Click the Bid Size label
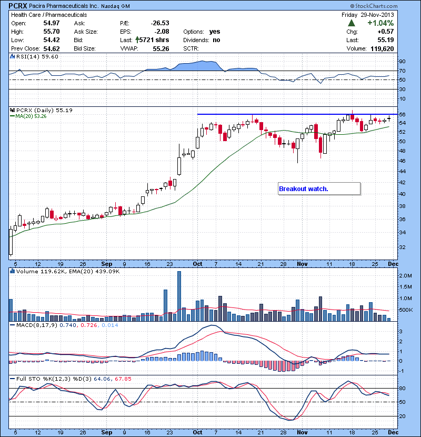Image resolution: width=421 pixels, height=437 pixels. coord(85,48)
